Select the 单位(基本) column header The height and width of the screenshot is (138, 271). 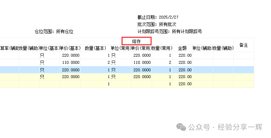click(50, 48)
